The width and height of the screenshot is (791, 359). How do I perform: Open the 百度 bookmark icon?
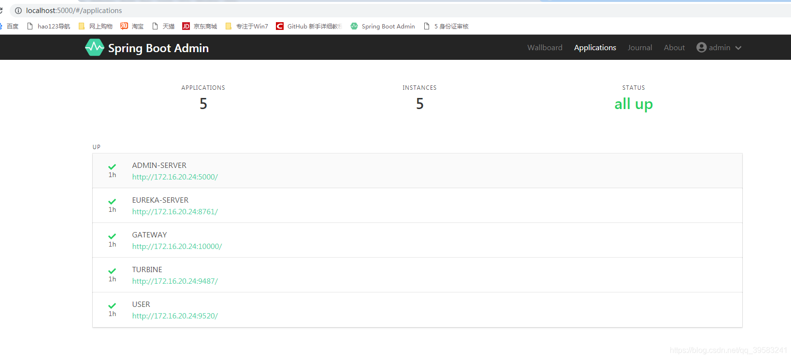1,26
